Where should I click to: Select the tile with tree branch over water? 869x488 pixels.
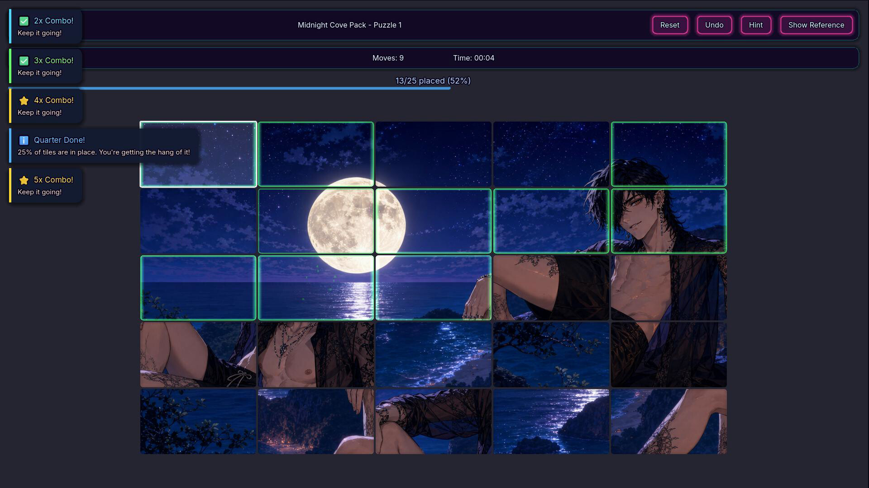(551, 355)
